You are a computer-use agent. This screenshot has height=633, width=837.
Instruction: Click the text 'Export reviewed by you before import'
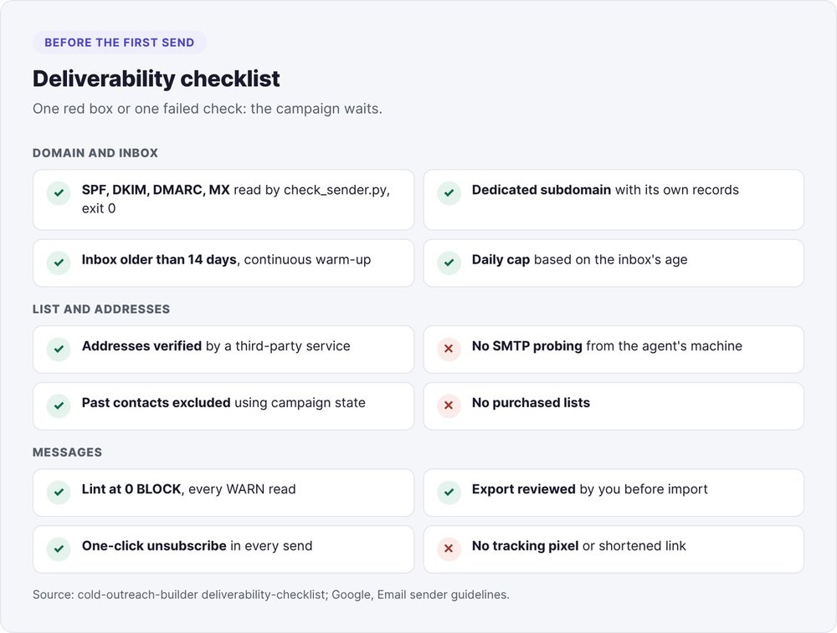[x=590, y=489]
